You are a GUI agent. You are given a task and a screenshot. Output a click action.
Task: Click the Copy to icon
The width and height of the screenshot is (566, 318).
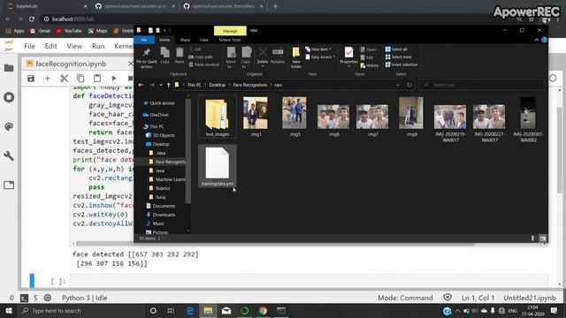pyautogui.click(x=246, y=57)
